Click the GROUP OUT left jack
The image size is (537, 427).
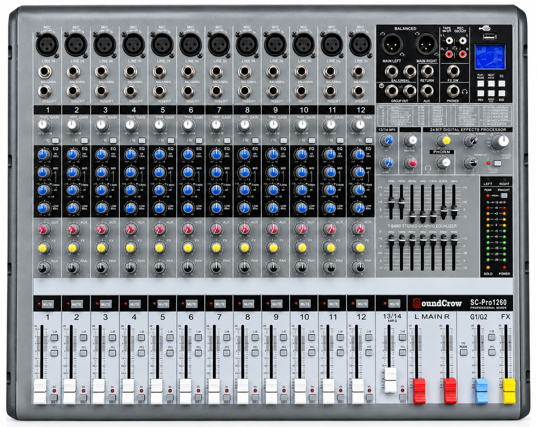391,91
